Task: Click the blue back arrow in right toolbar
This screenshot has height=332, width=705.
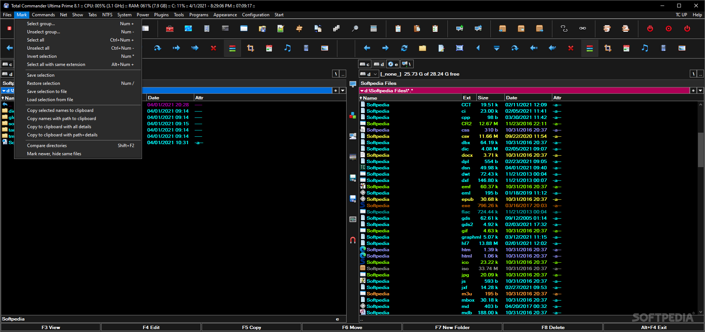Action: (367, 48)
